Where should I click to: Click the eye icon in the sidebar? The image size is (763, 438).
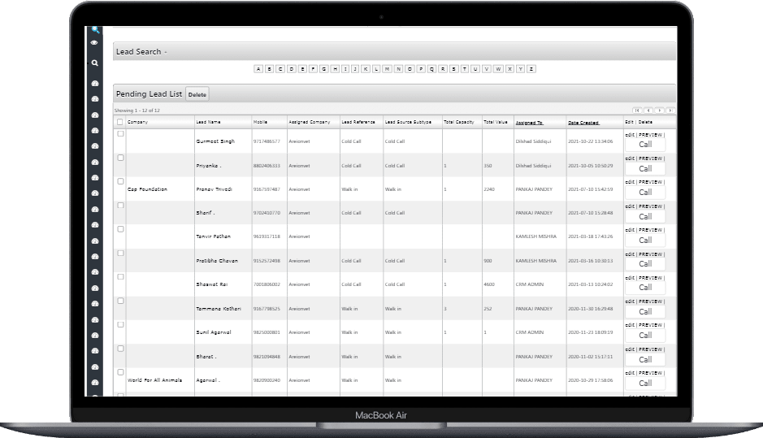[x=94, y=43]
